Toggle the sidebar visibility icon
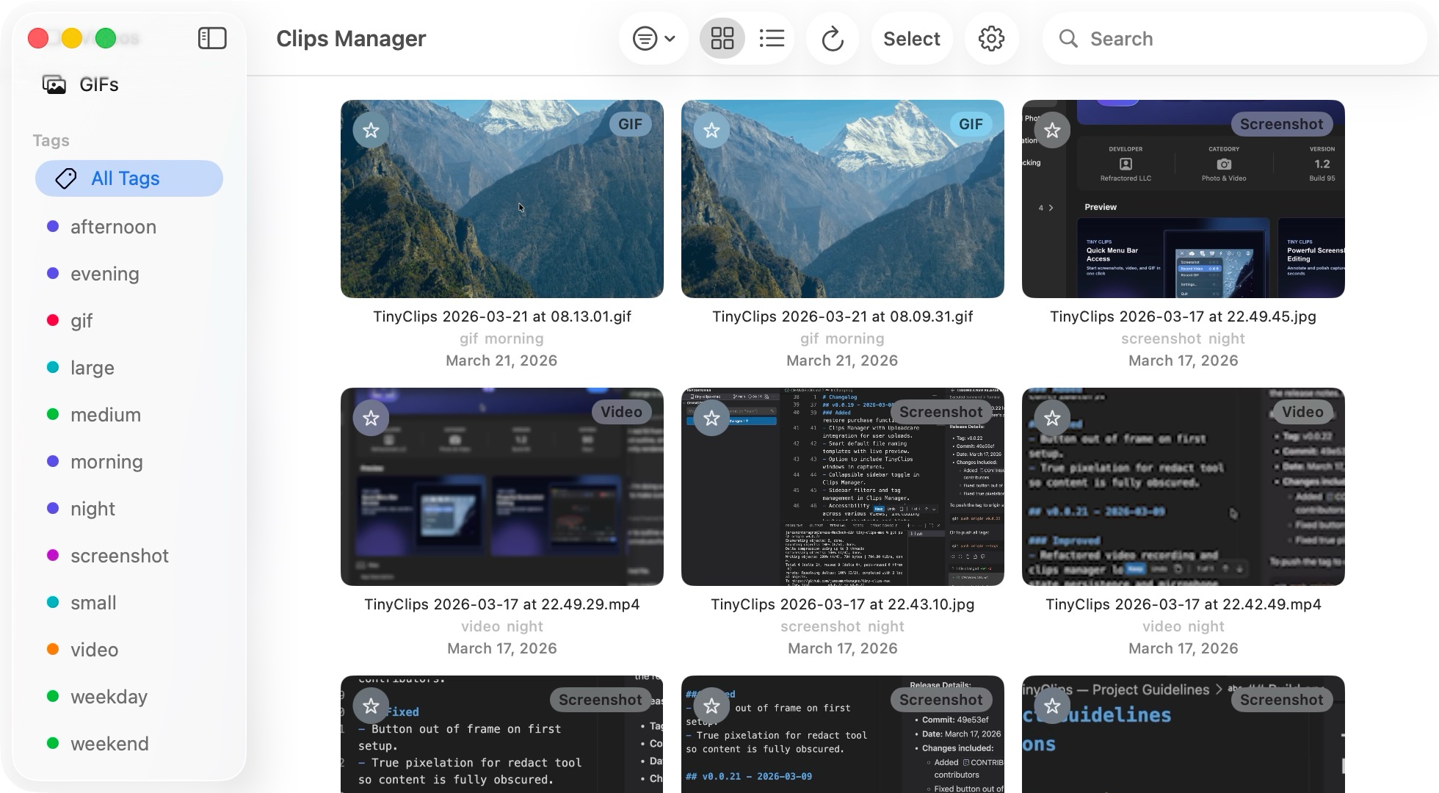 pyautogui.click(x=212, y=38)
